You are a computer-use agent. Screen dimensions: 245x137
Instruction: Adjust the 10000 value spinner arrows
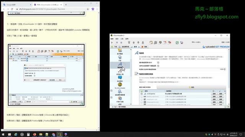click(x=225, y=69)
